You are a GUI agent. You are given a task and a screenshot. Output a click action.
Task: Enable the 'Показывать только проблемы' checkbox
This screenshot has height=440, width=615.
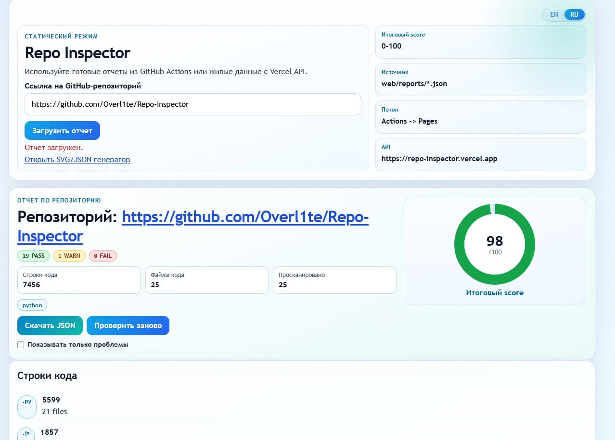click(21, 345)
